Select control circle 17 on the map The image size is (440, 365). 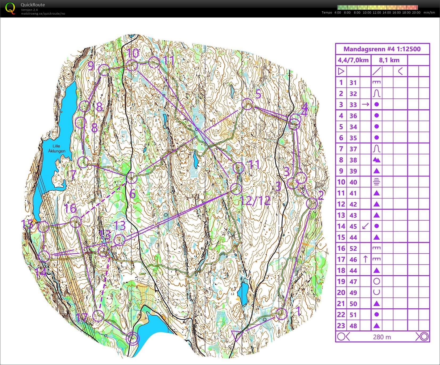(98, 316)
